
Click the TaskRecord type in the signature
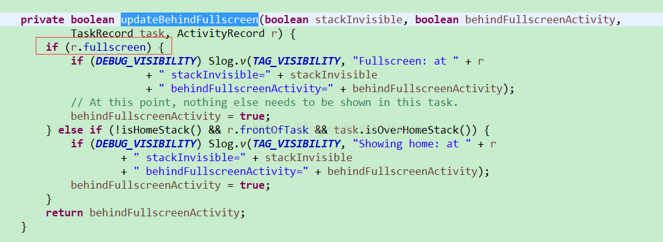101,33
